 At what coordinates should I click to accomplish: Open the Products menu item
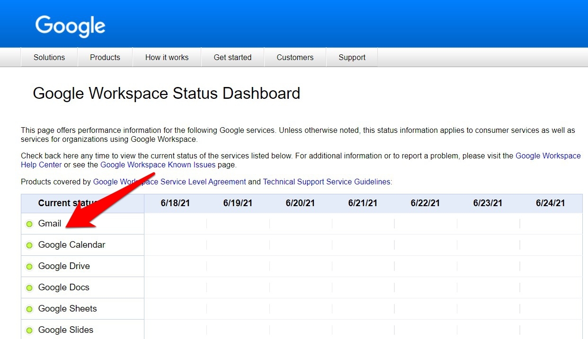[x=105, y=57]
